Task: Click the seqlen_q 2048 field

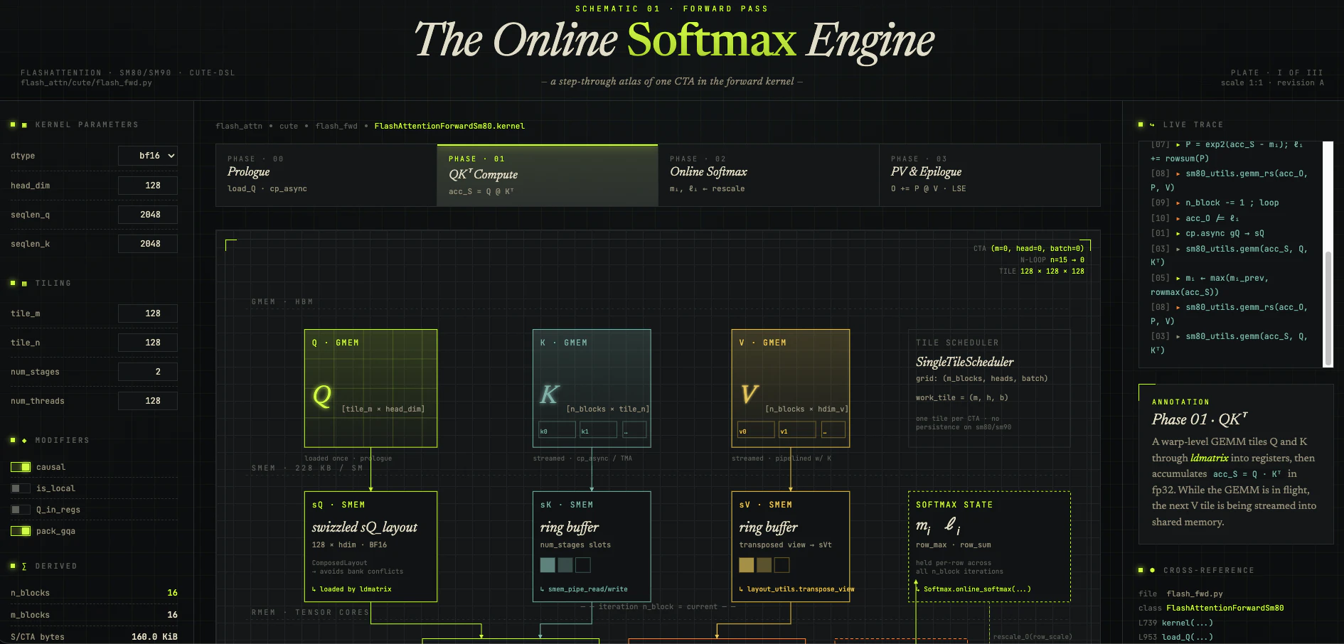Action: pos(148,215)
